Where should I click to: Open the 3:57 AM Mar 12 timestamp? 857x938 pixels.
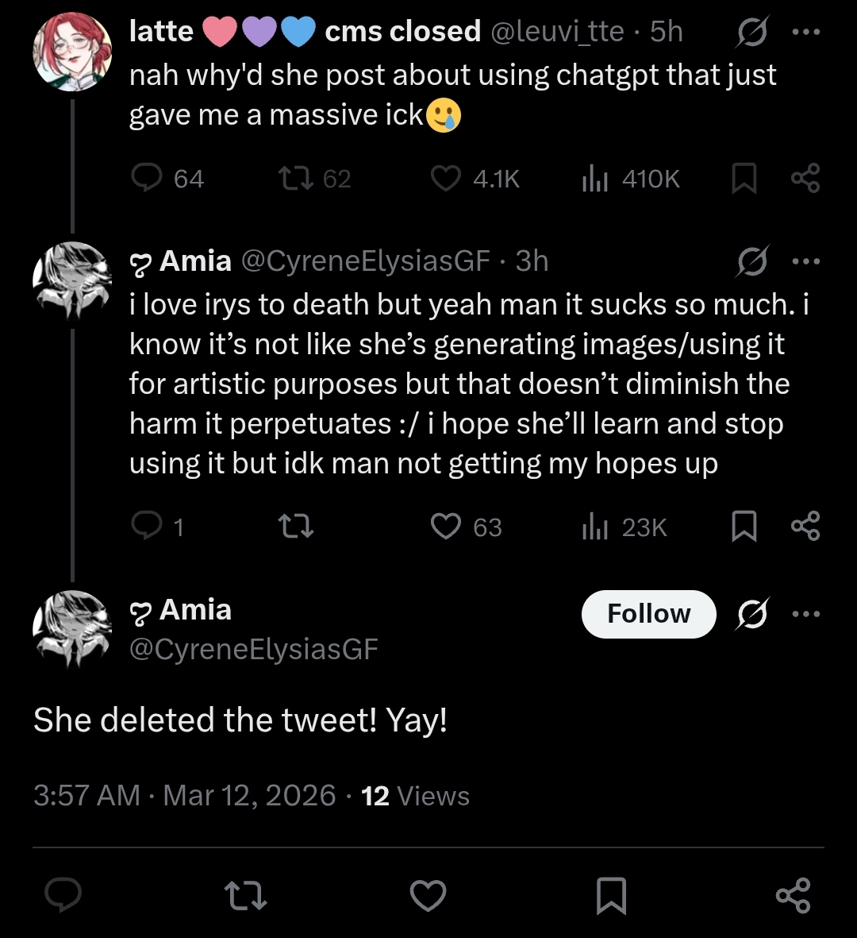(184, 796)
